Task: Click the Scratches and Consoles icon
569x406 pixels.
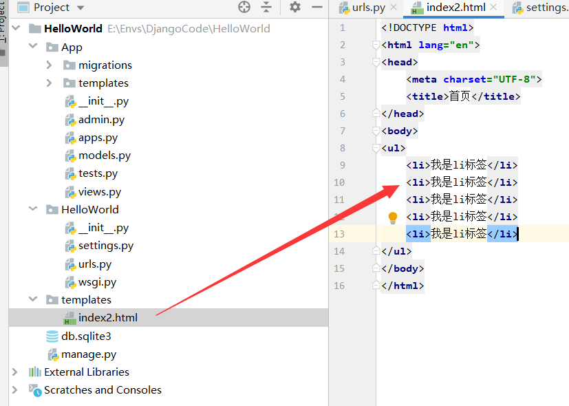Action: click(35, 390)
